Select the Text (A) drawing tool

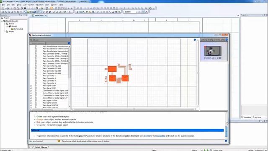pos(113,12)
